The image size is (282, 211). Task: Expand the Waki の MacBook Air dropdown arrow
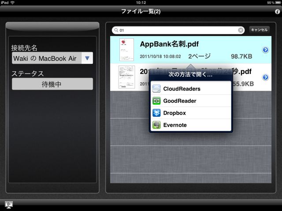point(87,58)
